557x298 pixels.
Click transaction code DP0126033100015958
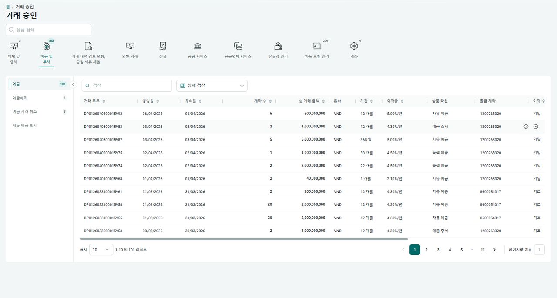(x=103, y=205)
